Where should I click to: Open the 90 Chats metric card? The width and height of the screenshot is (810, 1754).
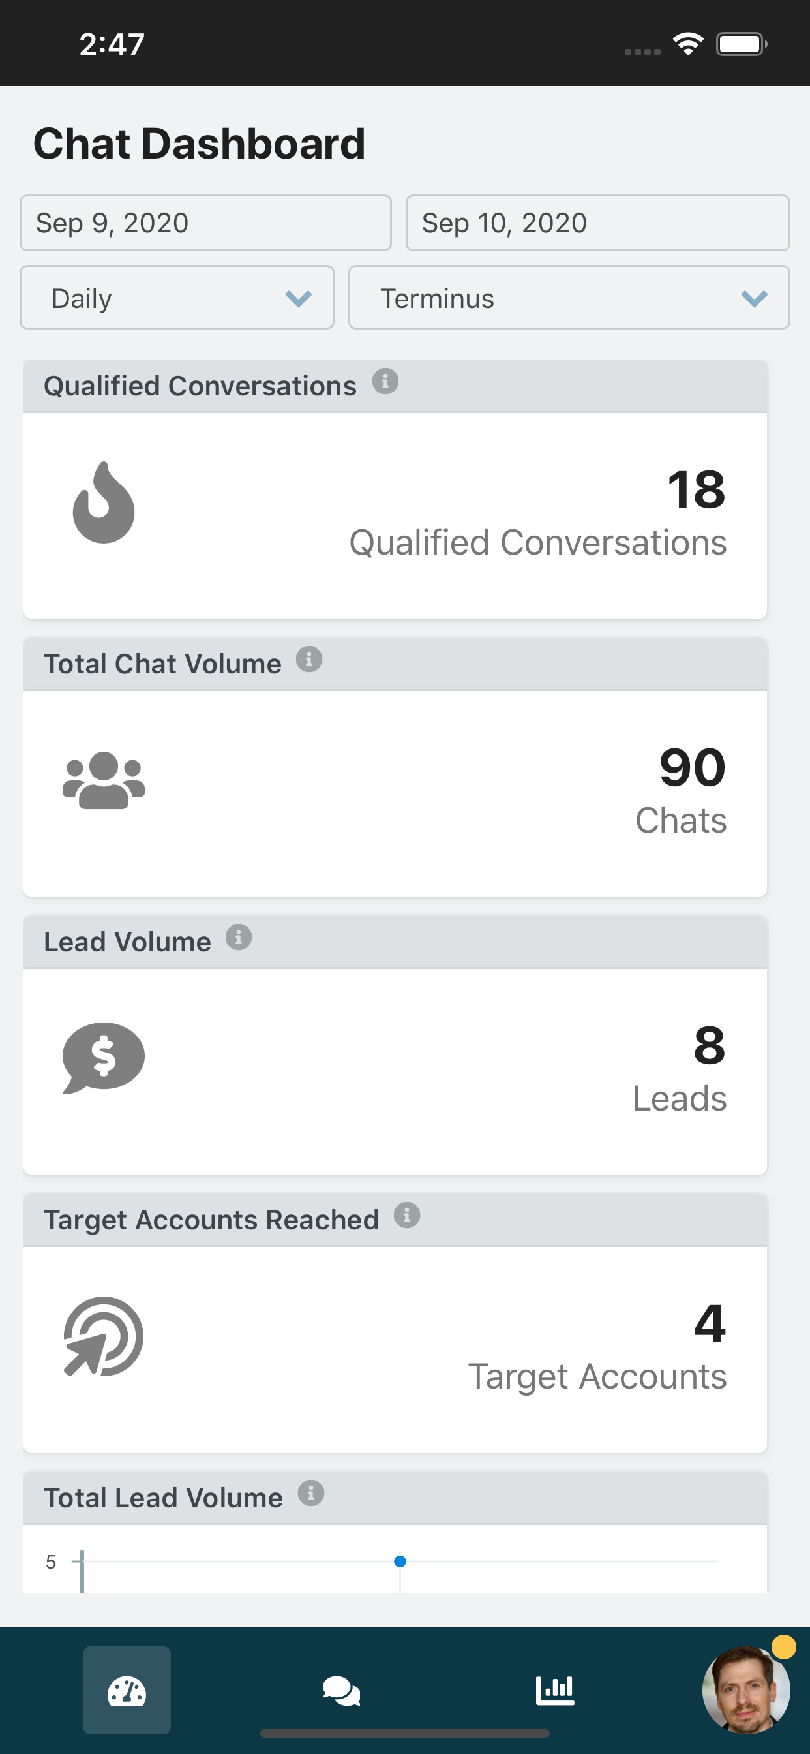coord(395,793)
